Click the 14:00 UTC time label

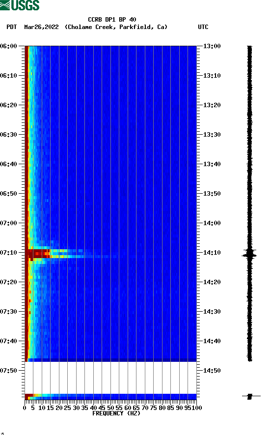tap(212, 223)
